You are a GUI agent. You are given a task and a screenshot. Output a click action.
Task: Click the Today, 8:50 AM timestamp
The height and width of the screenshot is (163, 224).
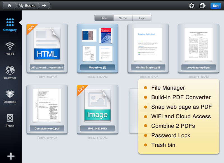coord(97,77)
